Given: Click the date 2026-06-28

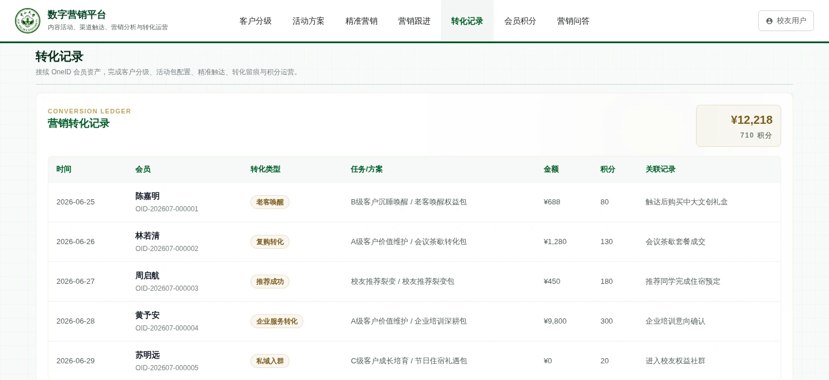Looking at the screenshot, I should point(75,321).
